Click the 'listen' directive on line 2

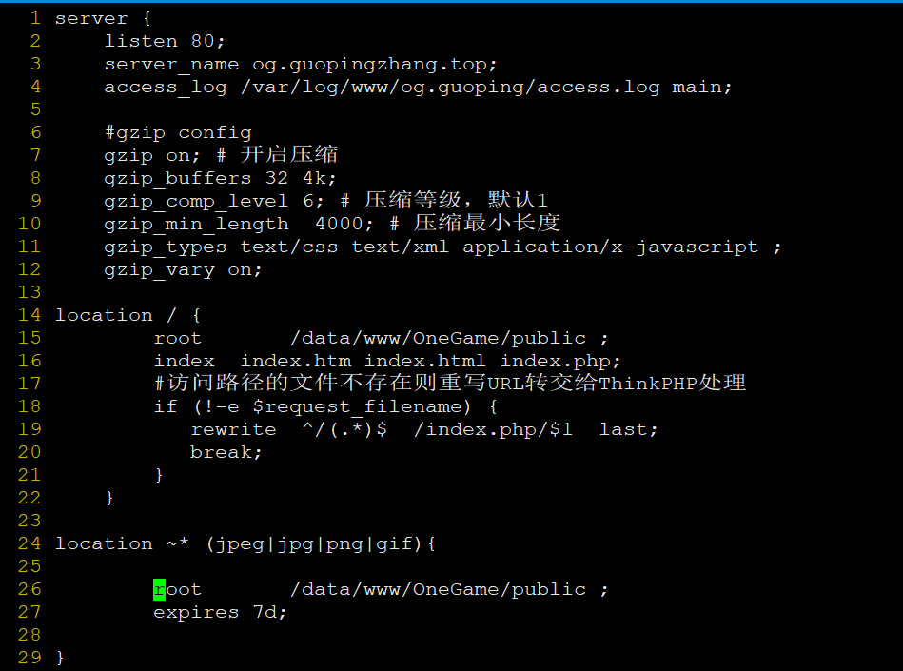(x=141, y=41)
